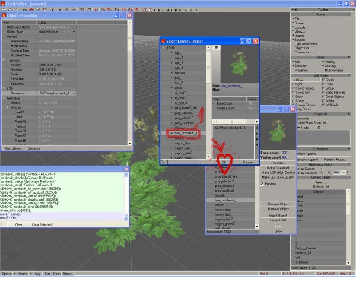Select vagon_blue in the library list

(x=179, y=143)
